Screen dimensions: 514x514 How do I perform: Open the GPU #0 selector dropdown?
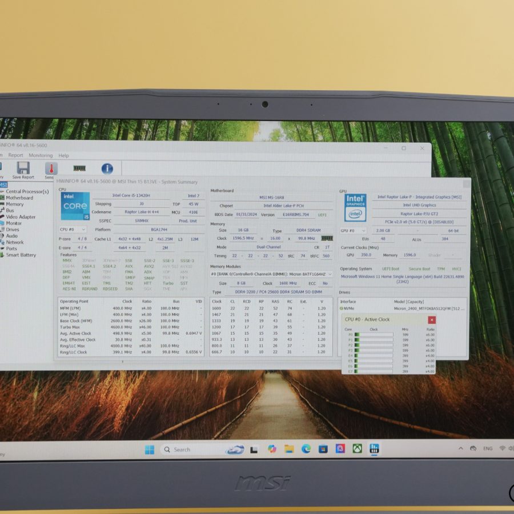tap(353, 231)
